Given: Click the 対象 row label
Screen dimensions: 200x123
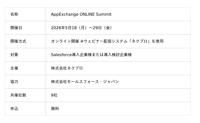Looking at the screenshot, I should point(14,55).
